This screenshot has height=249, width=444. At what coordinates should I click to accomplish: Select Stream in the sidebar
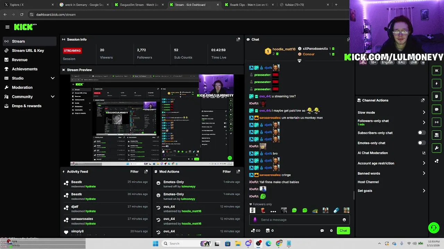[29, 41]
